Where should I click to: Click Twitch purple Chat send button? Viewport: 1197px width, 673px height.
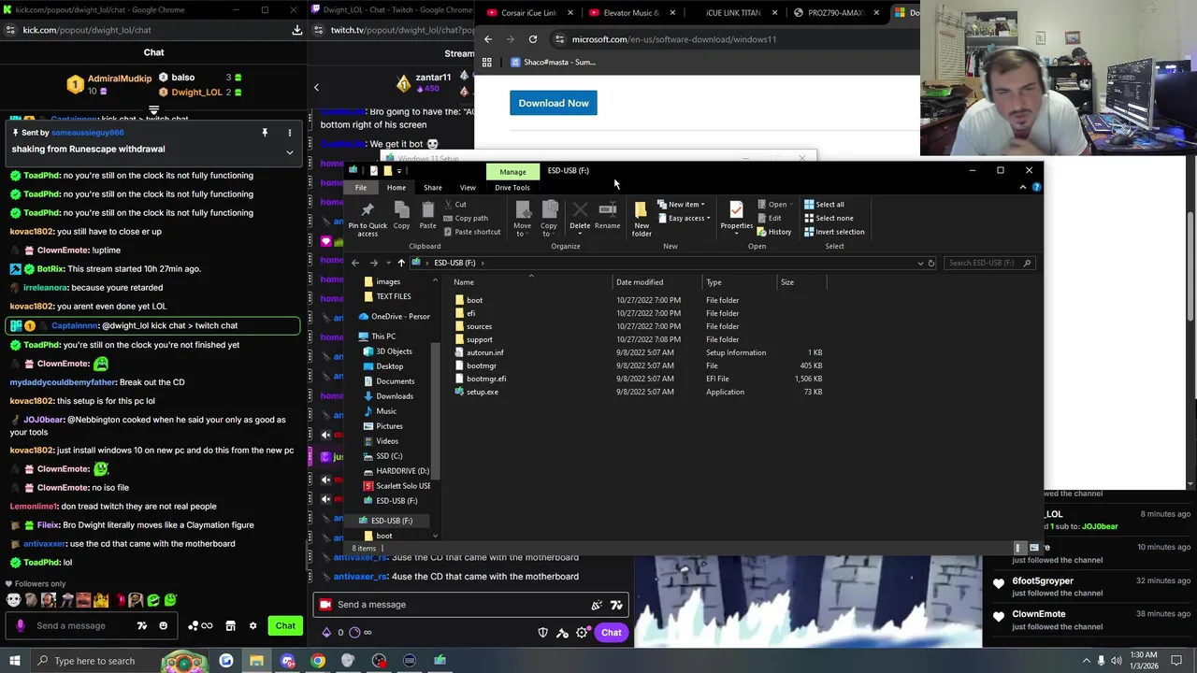tap(611, 633)
